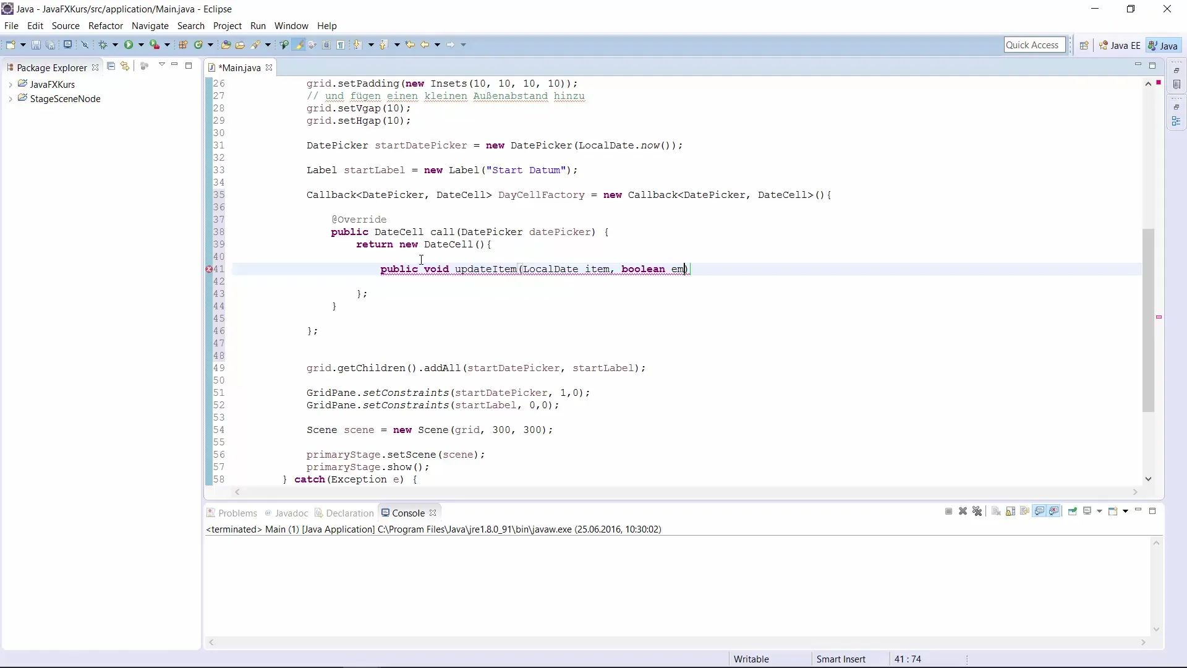This screenshot has width=1187, height=668.
Task: Click the overview ruler error marker
Action: click(x=1159, y=317)
